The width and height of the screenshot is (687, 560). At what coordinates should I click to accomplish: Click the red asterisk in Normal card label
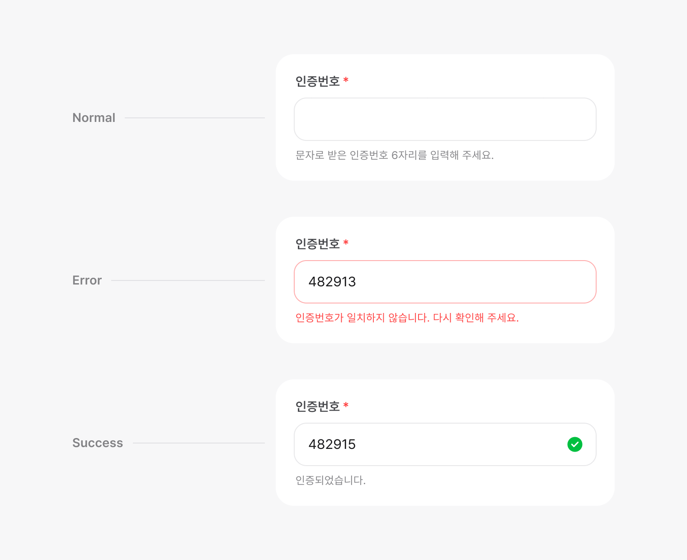pyautogui.click(x=346, y=80)
